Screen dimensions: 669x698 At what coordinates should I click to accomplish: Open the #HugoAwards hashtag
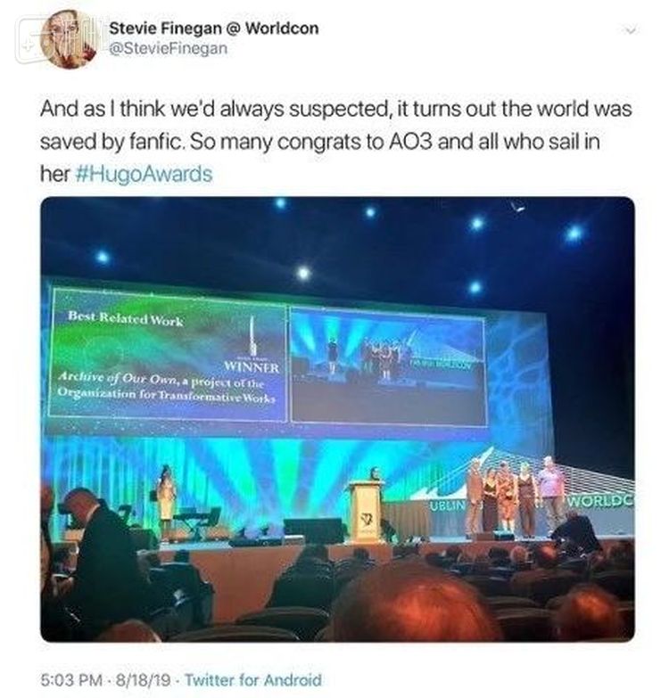point(137,174)
